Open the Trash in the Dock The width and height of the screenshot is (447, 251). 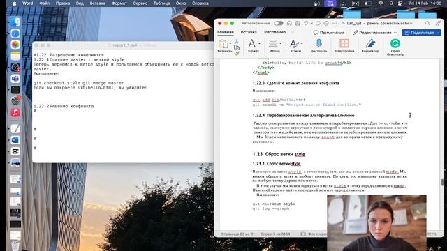pyautogui.click(x=15, y=245)
